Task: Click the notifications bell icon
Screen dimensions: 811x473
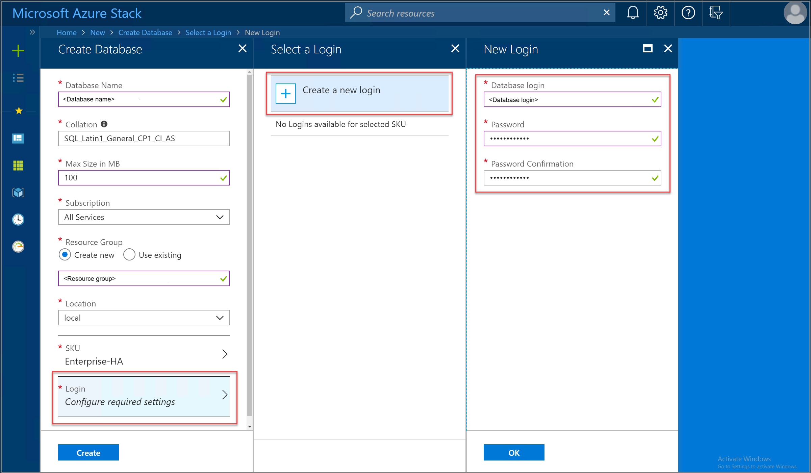Action: (632, 13)
